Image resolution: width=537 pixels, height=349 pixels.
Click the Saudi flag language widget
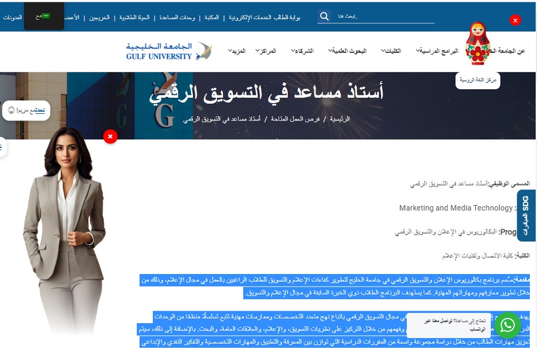(x=44, y=16)
